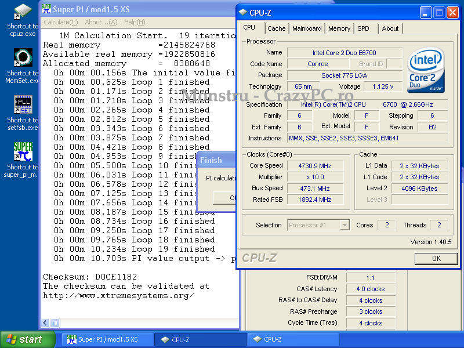Open Help menu in Super PI

135,22
